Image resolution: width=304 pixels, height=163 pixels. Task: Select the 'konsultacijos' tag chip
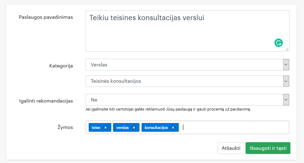click(156, 128)
